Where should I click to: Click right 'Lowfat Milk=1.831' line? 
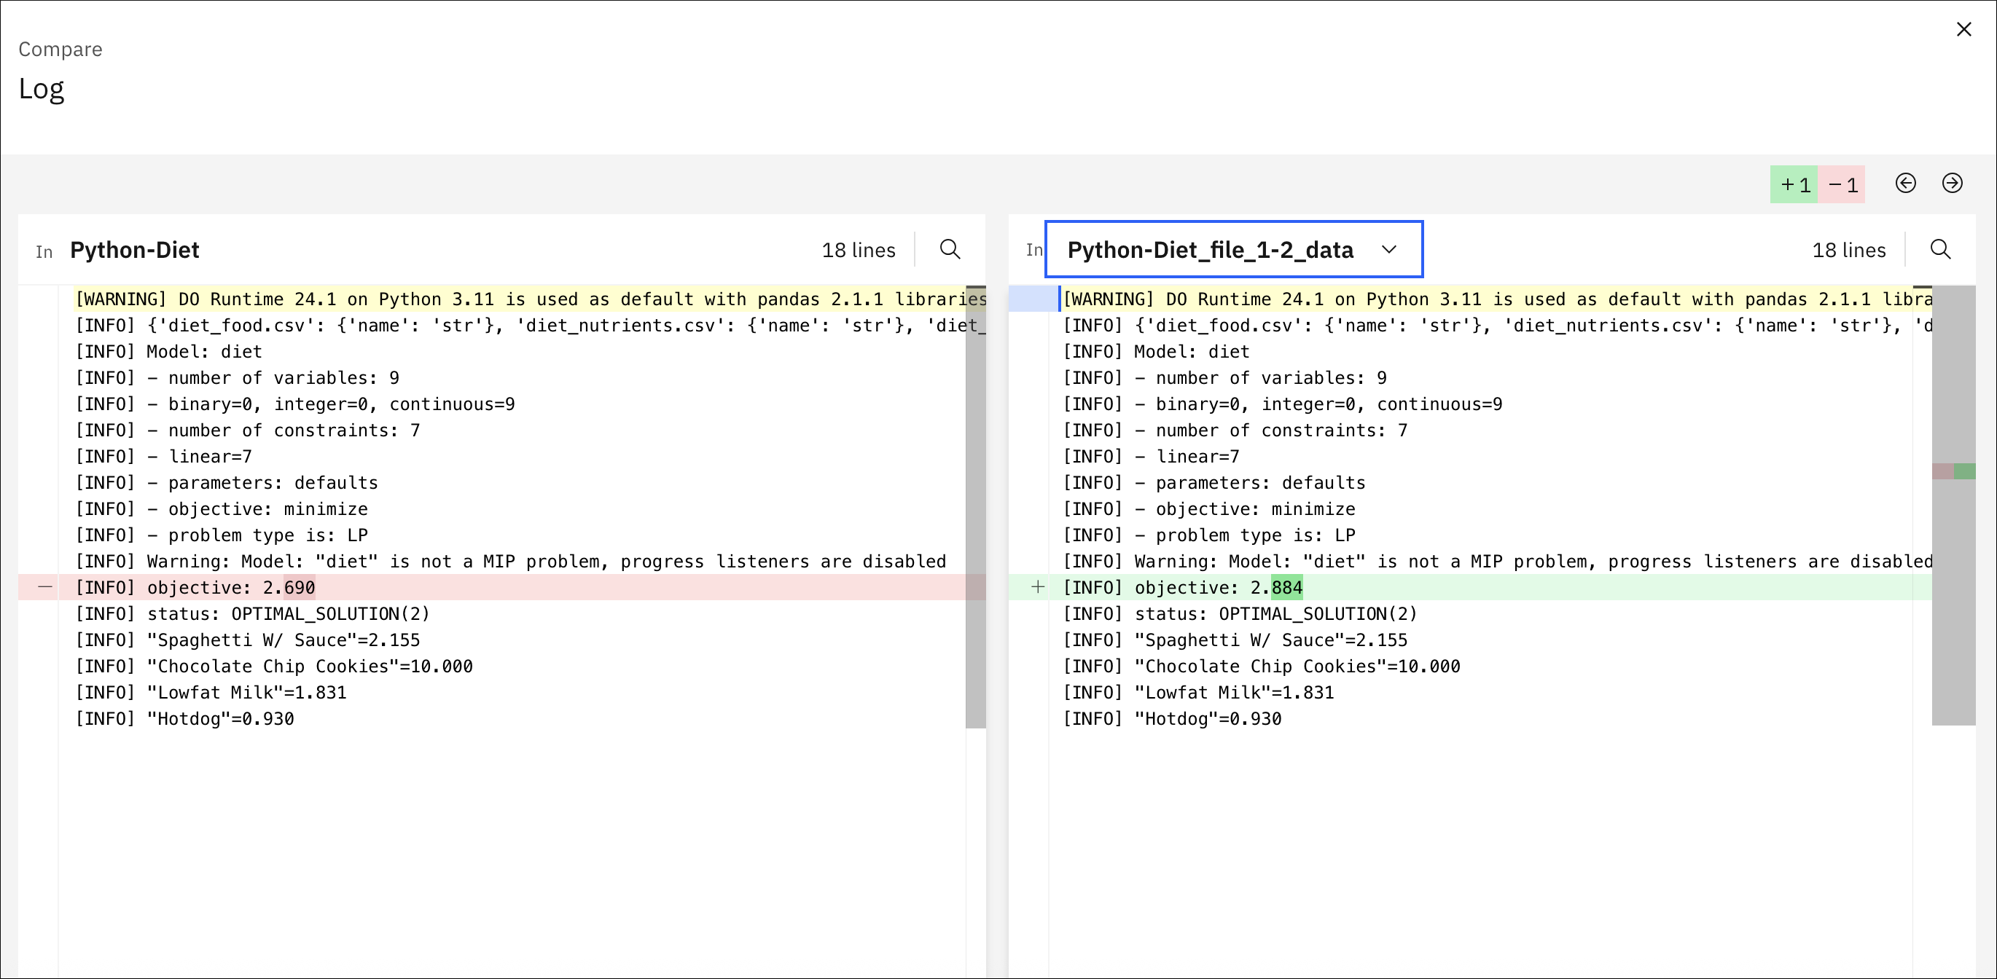pyautogui.click(x=1198, y=693)
